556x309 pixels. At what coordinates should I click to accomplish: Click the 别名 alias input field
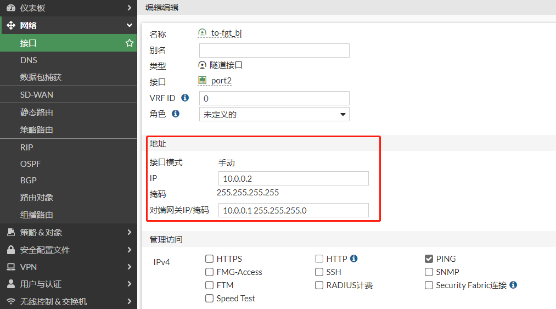tap(274, 50)
